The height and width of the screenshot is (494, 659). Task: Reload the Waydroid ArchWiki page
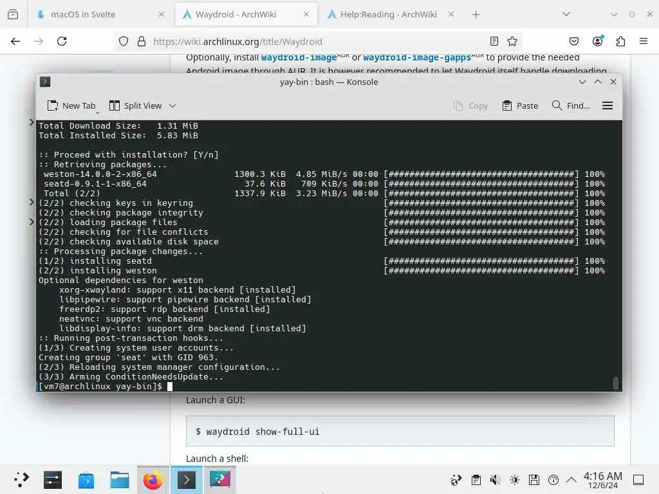62,41
